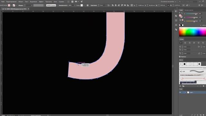Open the graphic style dropdown arrow

[84, 5]
